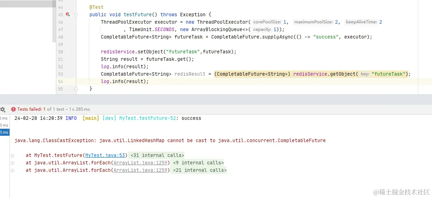
Task: Click the Tests failed summary text
Action: [53, 109]
